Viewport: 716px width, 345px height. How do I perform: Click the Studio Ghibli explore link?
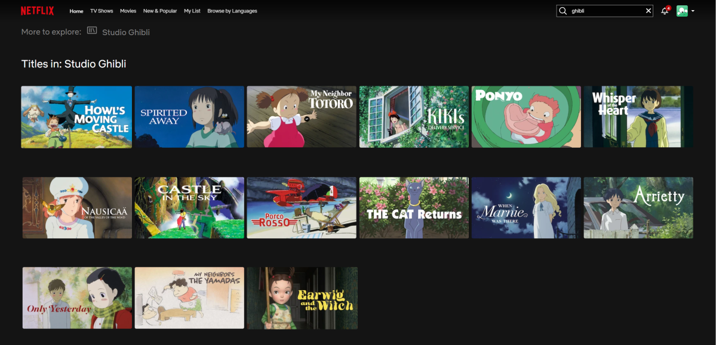click(x=126, y=32)
